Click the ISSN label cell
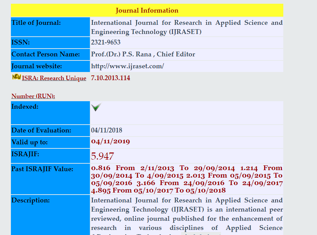Image resolution: width=317 pixels, height=235 pixels. [21, 42]
